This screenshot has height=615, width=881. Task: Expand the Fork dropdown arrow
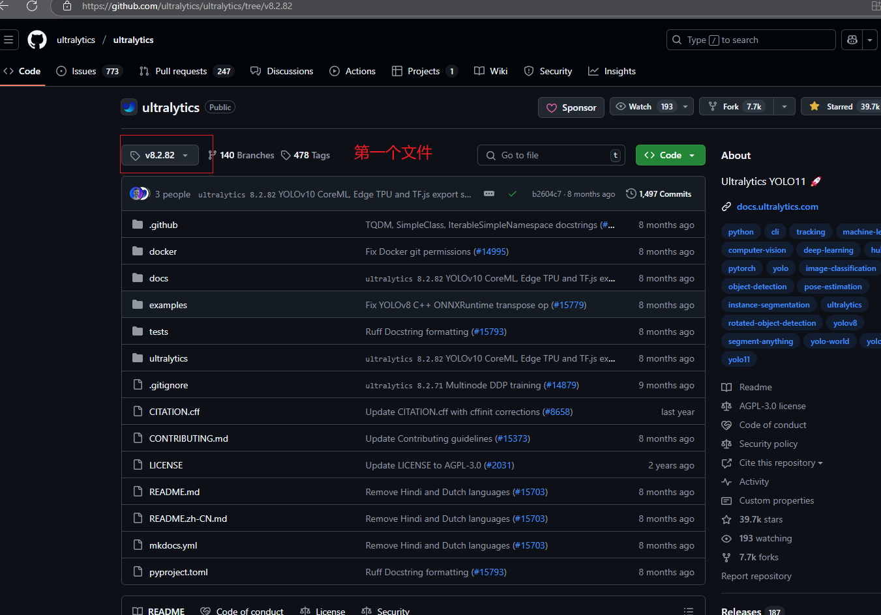point(784,106)
